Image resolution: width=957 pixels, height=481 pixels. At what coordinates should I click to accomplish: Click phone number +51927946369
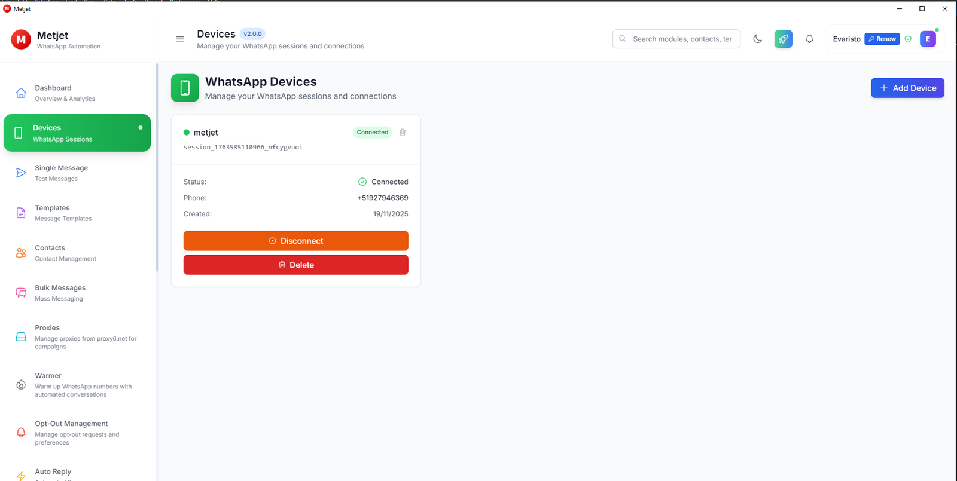click(x=383, y=198)
